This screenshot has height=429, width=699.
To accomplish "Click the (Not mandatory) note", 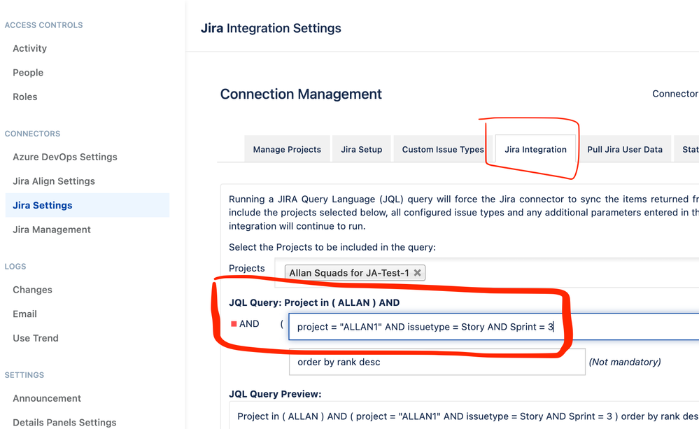I will pos(625,362).
